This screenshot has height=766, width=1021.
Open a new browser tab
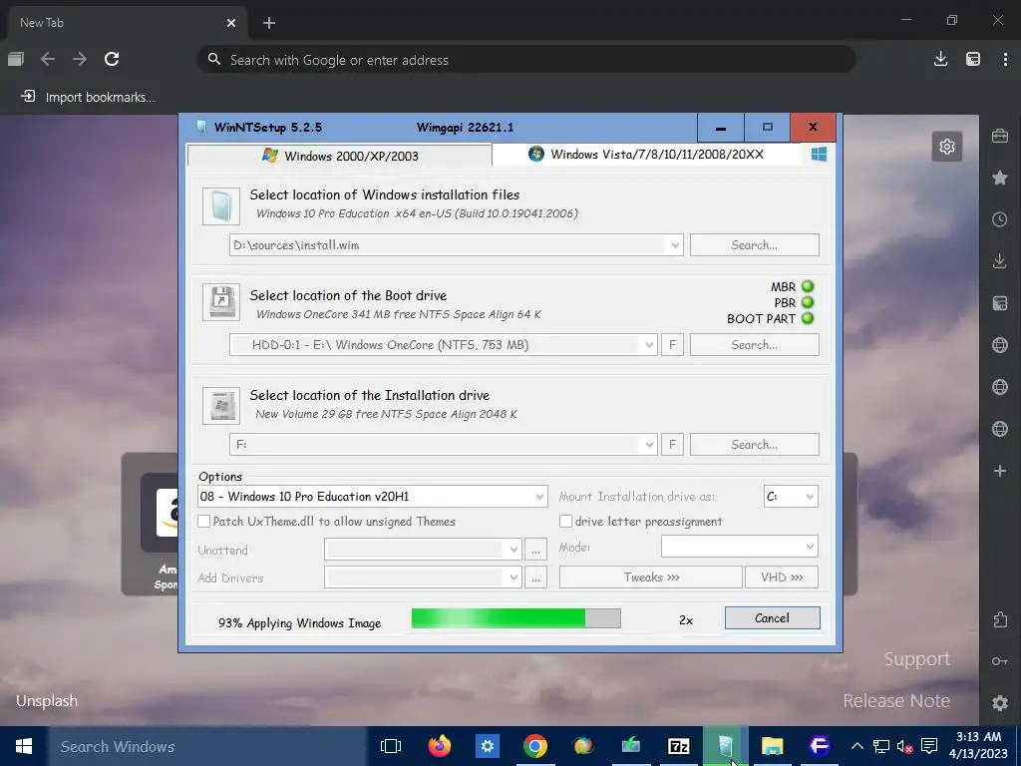(269, 23)
